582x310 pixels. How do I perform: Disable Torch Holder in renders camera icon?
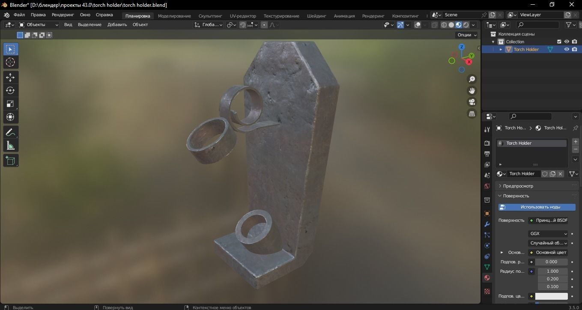[574, 49]
